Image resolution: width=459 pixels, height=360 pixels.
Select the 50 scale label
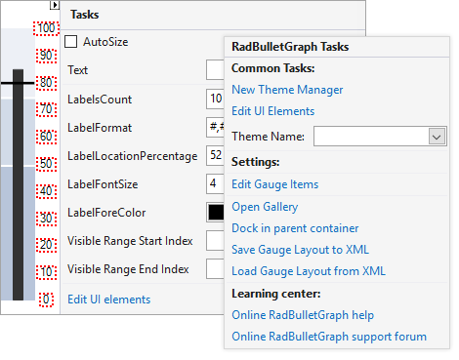[46, 164]
